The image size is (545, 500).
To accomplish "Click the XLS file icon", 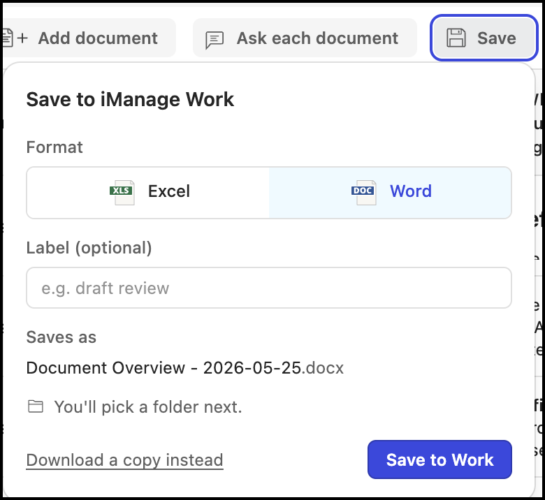I will pyautogui.click(x=122, y=192).
